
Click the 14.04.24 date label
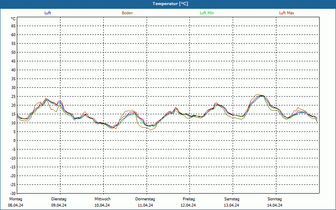pyautogui.click(x=275, y=205)
